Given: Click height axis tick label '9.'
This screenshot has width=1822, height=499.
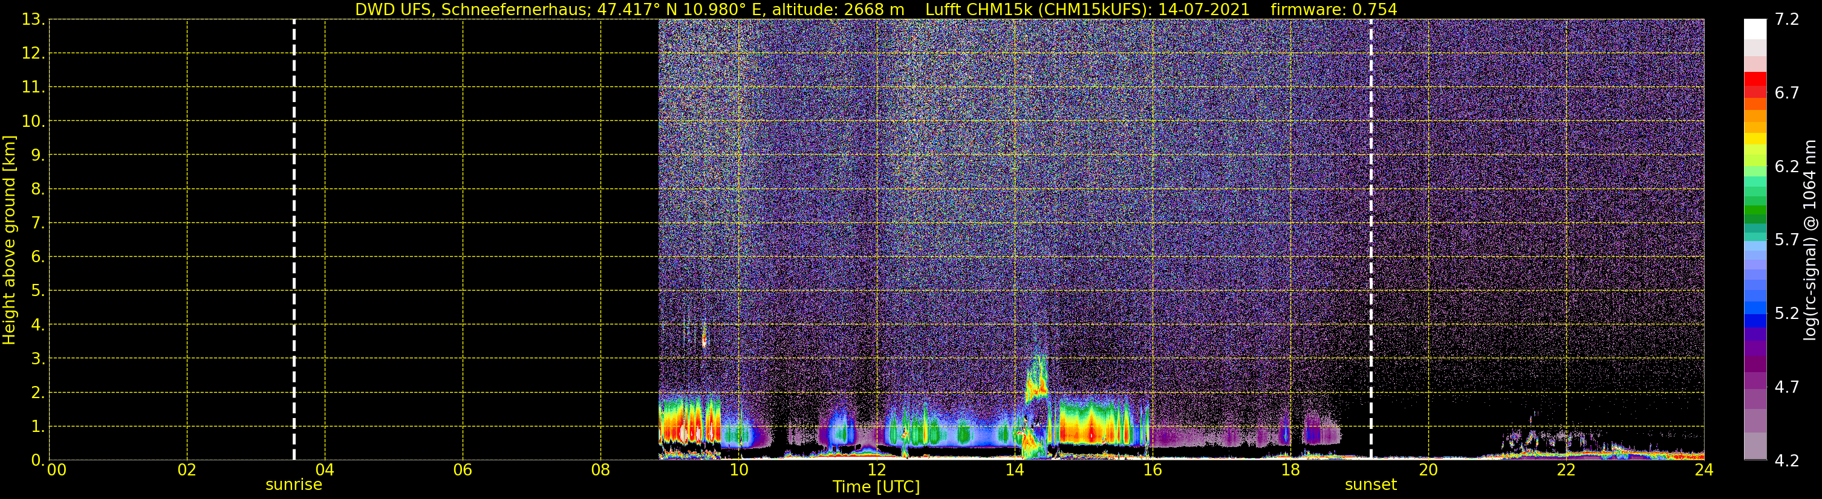Looking at the screenshot, I should pyautogui.click(x=37, y=155).
